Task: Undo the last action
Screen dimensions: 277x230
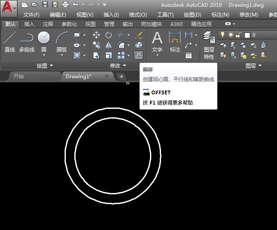Action: (76, 5)
